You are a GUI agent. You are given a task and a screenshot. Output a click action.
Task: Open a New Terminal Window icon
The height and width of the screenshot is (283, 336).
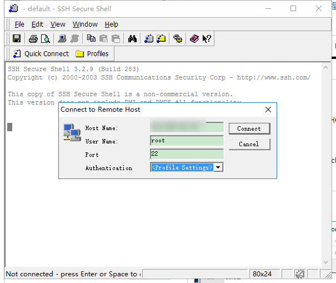[149, 38]
